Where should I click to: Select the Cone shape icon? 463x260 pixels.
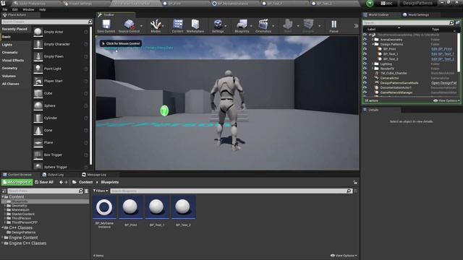[x=38, y=130]
